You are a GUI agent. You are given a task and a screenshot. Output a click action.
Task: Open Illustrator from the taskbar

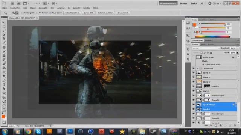(49, 132)
